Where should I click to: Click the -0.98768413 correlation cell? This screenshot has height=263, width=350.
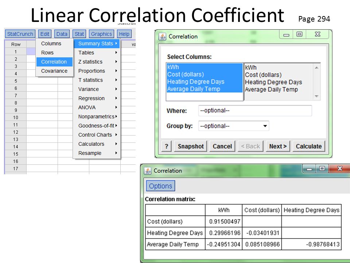click(311, 244)
